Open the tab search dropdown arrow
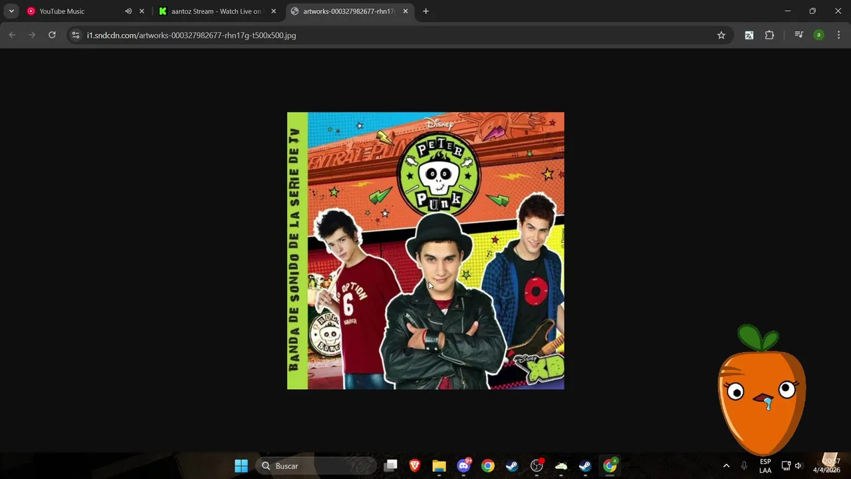Image resolution: width=851 pixels, height=479 pixels. [11, 11]
